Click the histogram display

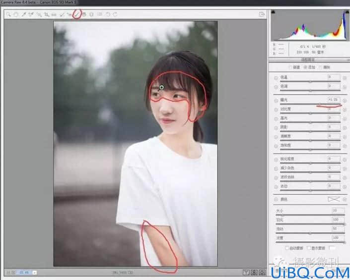point(310,25)
